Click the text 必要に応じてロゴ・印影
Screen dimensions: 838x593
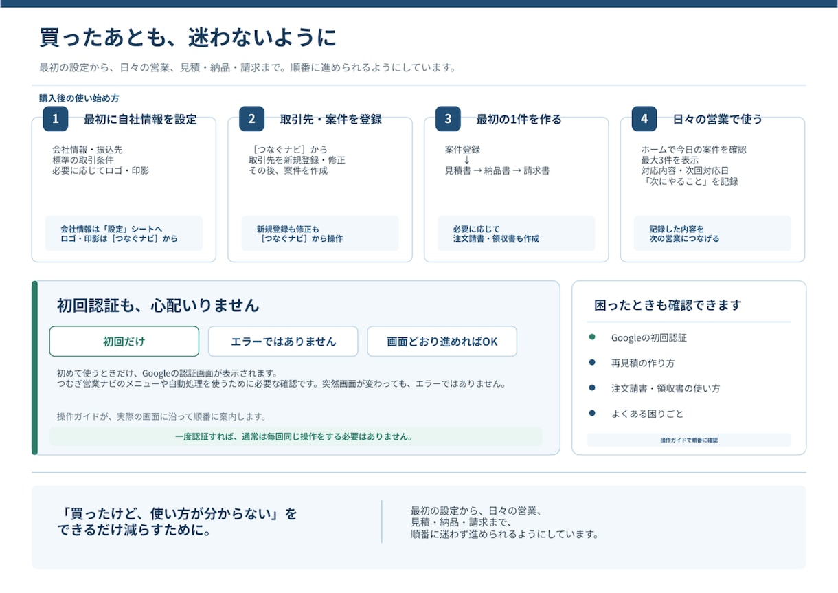point(100,170)
